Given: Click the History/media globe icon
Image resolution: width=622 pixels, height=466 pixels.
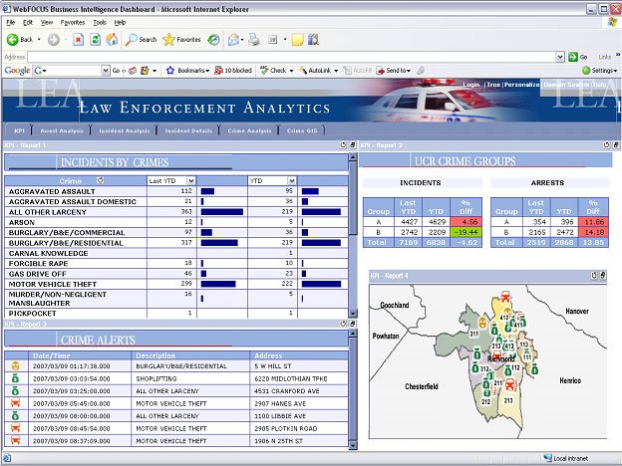Looking at the screenshot, I should click(x=213, y=39).
